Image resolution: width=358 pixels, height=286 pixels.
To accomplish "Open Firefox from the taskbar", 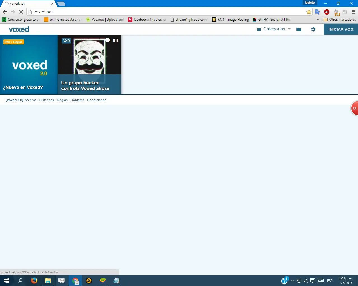I will (x=34, y=281).
